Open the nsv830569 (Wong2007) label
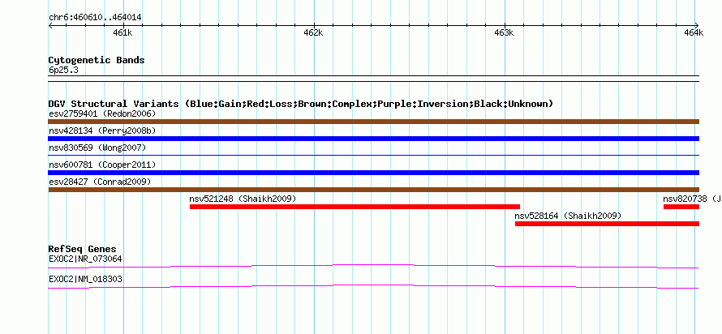Screen dimensions: 722x334 (x=97, y=148)
